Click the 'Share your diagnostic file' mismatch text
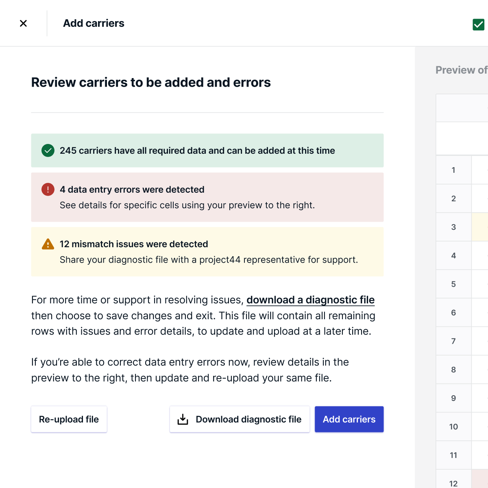This screenshot has height=488, width=488. point(209,260)
